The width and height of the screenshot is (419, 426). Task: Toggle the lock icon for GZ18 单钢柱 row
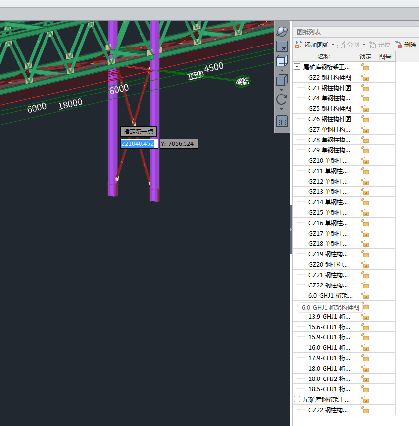[x=365, y=244]
